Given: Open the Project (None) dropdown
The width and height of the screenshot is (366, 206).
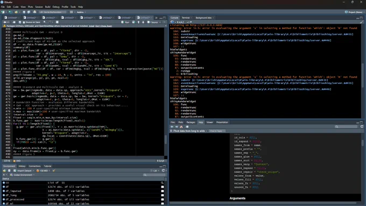Looking at the screenshot, I should 355,12.
